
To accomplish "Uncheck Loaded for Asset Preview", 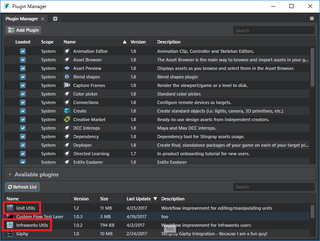I will (23, 68).
